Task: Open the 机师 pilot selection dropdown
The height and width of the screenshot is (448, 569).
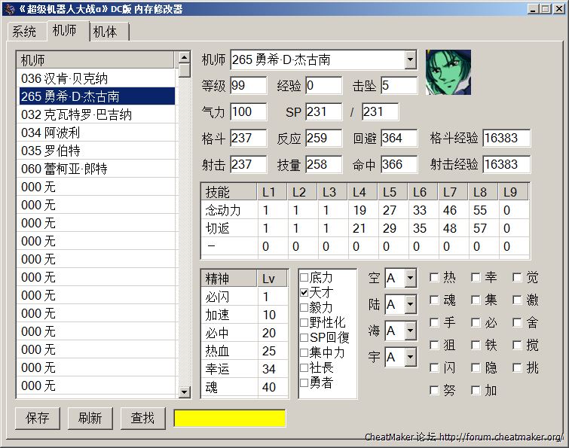Action: pos(410,59)
